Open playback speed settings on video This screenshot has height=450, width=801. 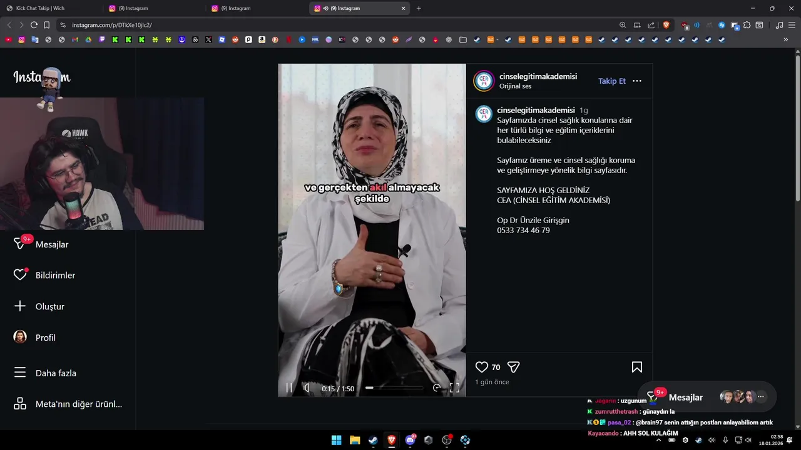pos(437,388)
